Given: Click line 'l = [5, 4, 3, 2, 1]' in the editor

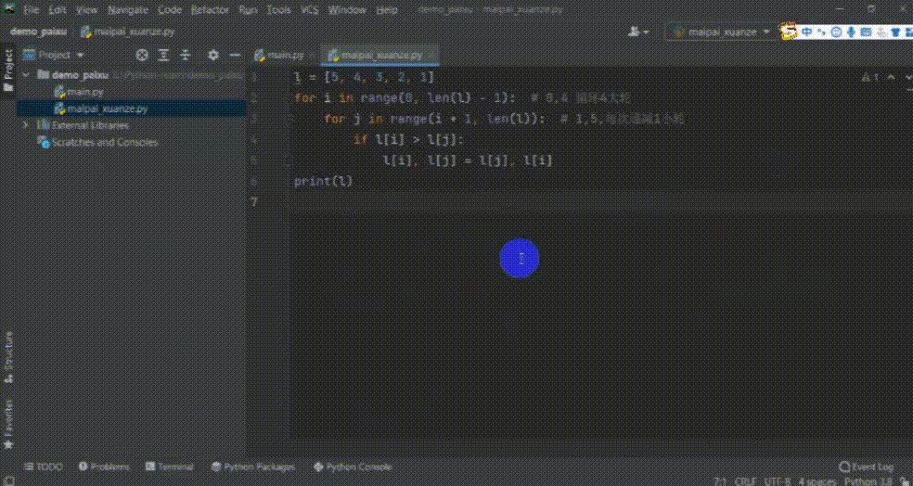Looking at the screenshot, I should (x=364, y=77).
